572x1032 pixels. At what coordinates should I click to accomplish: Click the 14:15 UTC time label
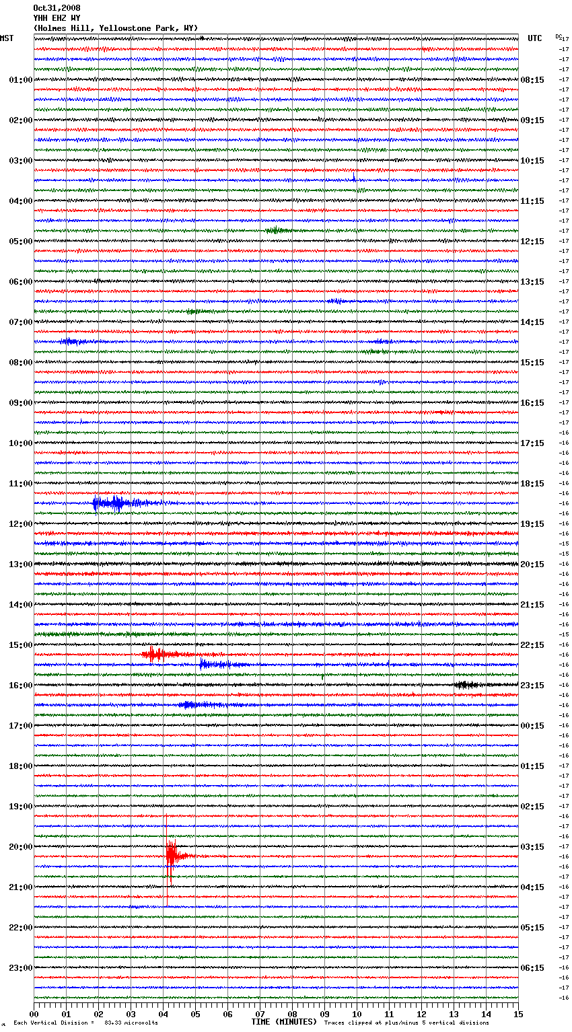point(532,322)
